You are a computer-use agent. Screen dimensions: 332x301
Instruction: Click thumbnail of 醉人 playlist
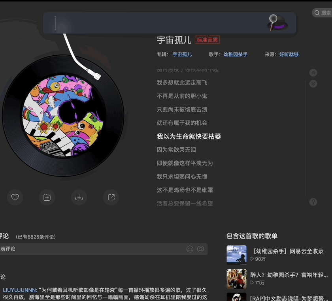[236, 279]
